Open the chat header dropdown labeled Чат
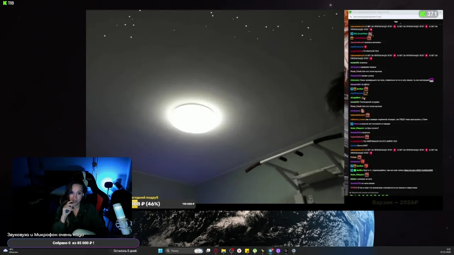Viewport: 454px width, 255px height. (396, 21)
